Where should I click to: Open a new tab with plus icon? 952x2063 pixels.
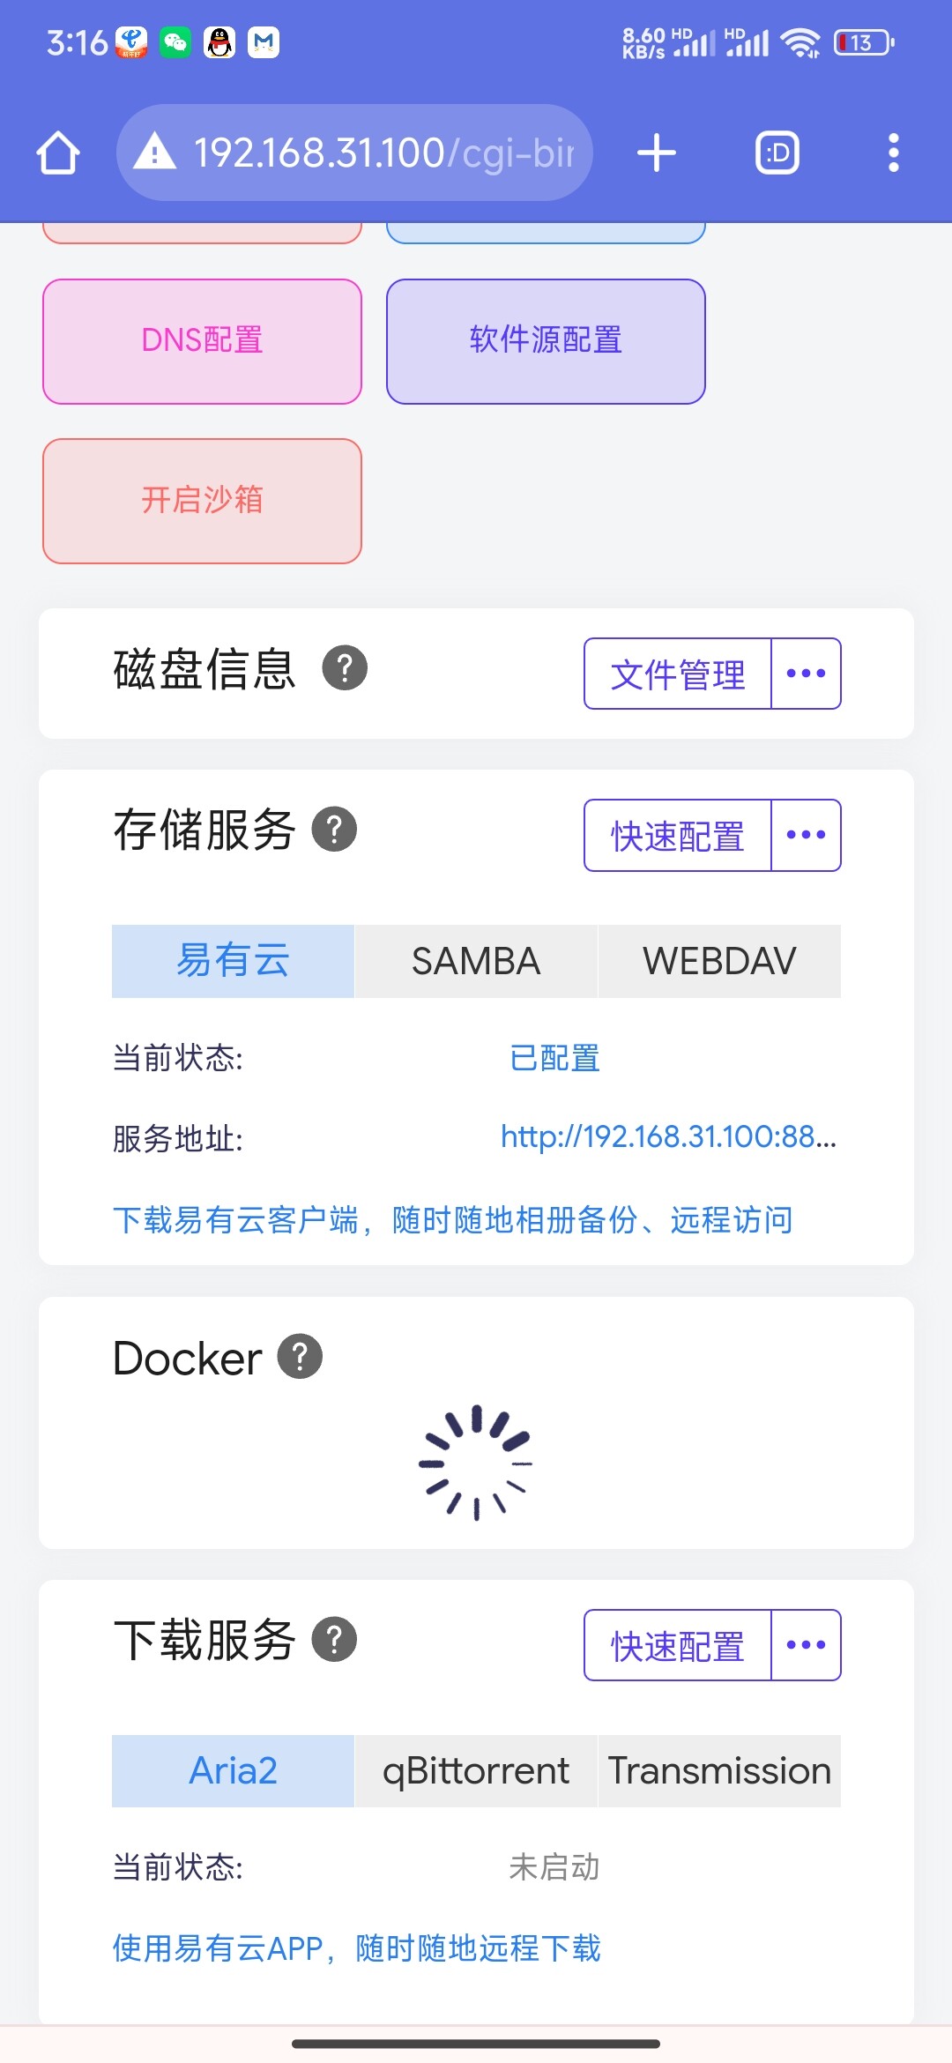click(657, 153)
